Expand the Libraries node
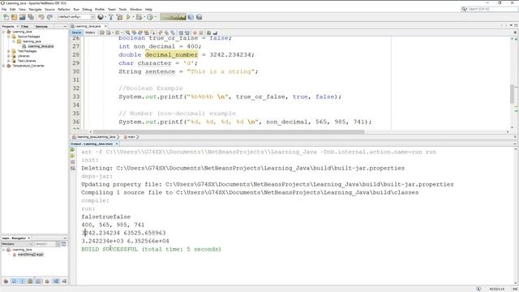The image size is (519, 292). coord(9,56)
